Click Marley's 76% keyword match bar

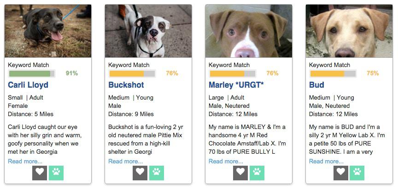coord(232,73)
